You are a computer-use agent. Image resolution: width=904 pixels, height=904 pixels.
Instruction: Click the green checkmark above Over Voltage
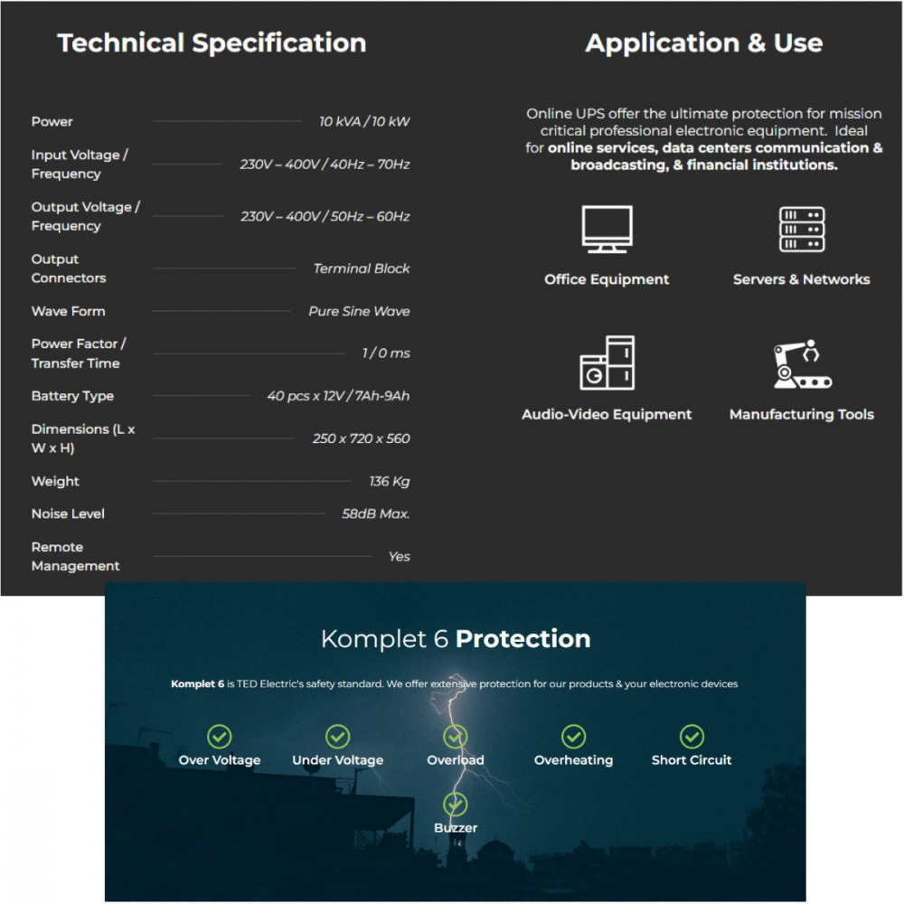pos(220,736)
